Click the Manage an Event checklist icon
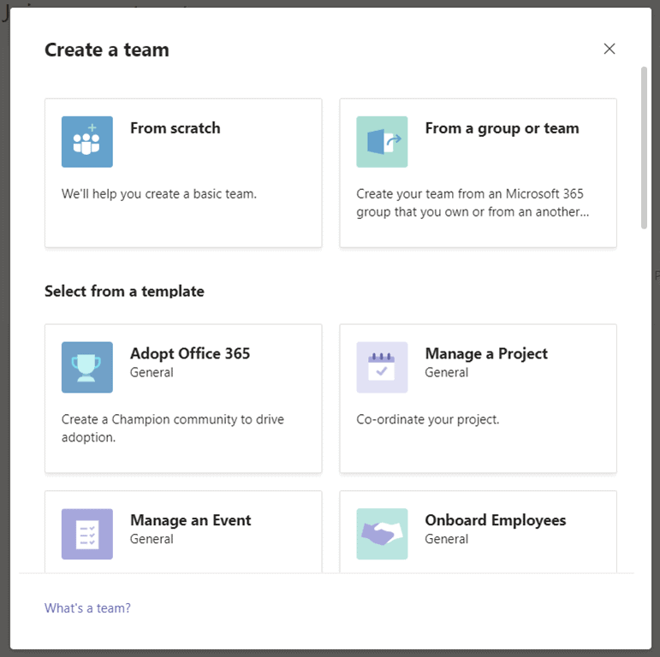The image size is (660, 657). click(87, 534)
